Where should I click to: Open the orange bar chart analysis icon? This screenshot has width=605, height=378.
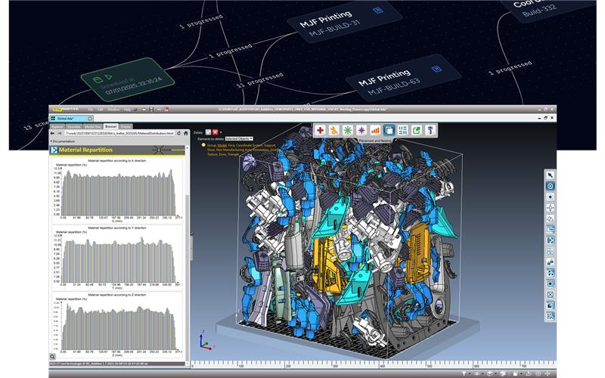(x=375, y=131)
